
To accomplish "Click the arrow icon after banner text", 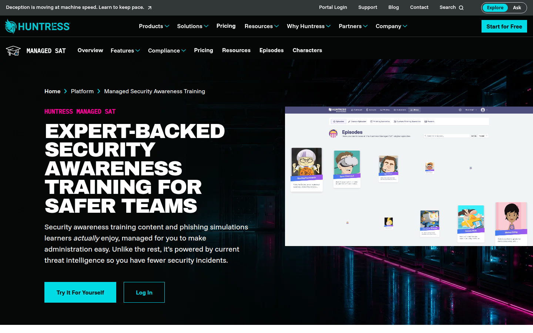I will [150, 7].
